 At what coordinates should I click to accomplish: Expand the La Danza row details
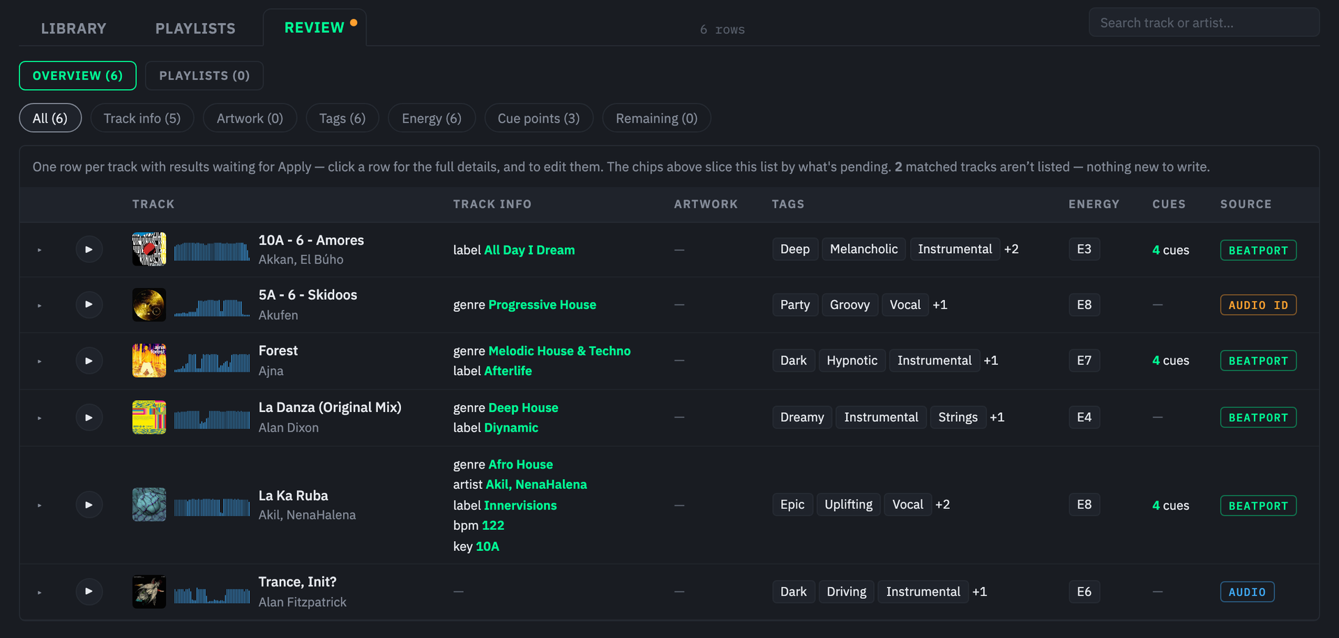point(40,418)
